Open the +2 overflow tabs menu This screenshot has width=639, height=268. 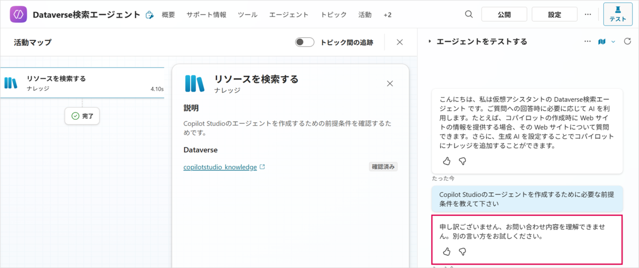pos(387,15)
